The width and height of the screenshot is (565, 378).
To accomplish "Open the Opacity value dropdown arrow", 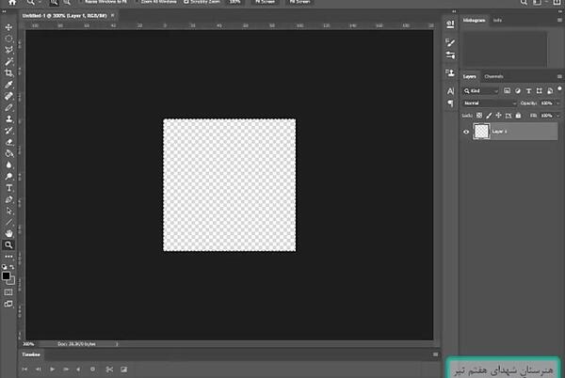I will coord(558,103).
